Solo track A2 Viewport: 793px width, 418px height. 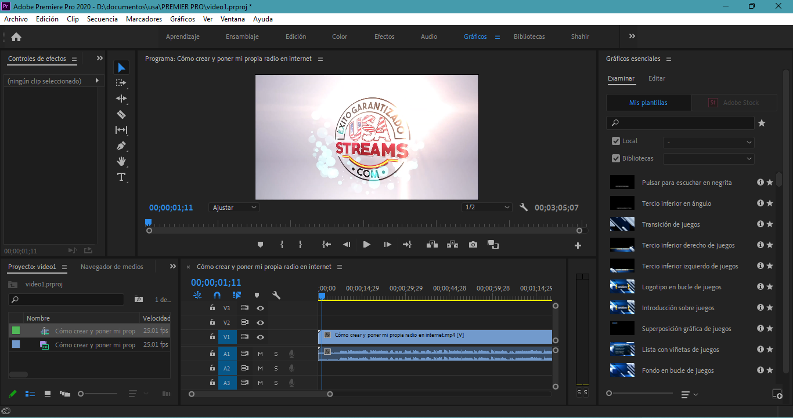pos(276,368)
